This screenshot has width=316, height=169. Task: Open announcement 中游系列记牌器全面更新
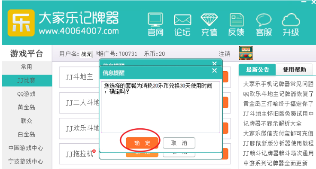(275, 163)
